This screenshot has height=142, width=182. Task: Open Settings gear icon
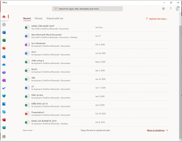pos(163,9)
